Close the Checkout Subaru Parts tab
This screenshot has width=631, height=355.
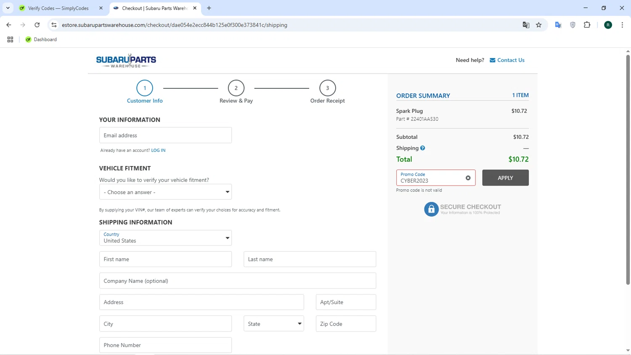tap(195, 8)
